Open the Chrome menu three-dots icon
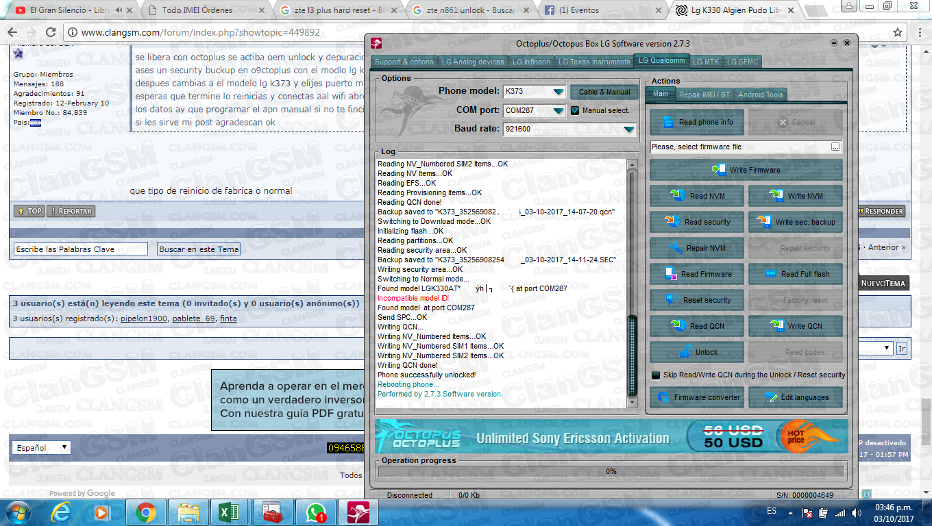 [x=918, y=32]
